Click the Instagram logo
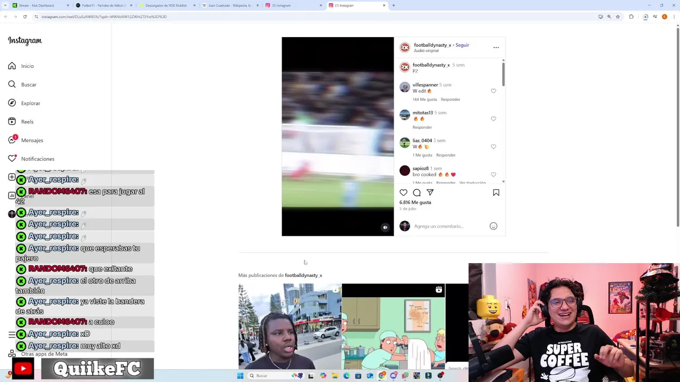The height and width of the screenshot is (382, 680). [25, 40]
